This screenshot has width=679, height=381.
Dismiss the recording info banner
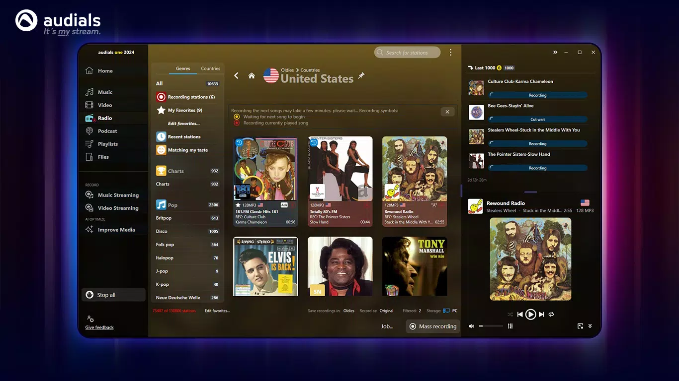pyautogui.click(x=447, y=112)
